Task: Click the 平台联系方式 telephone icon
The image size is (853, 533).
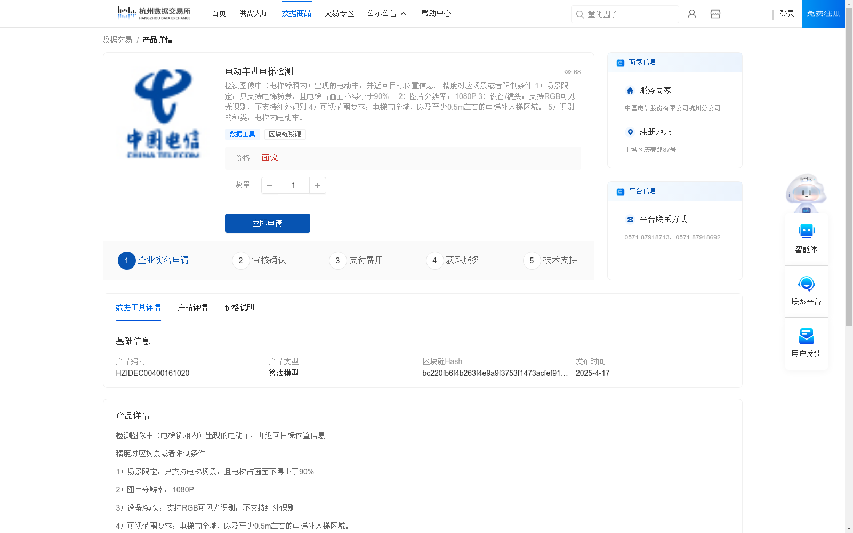Action: [x=630, y=220]
